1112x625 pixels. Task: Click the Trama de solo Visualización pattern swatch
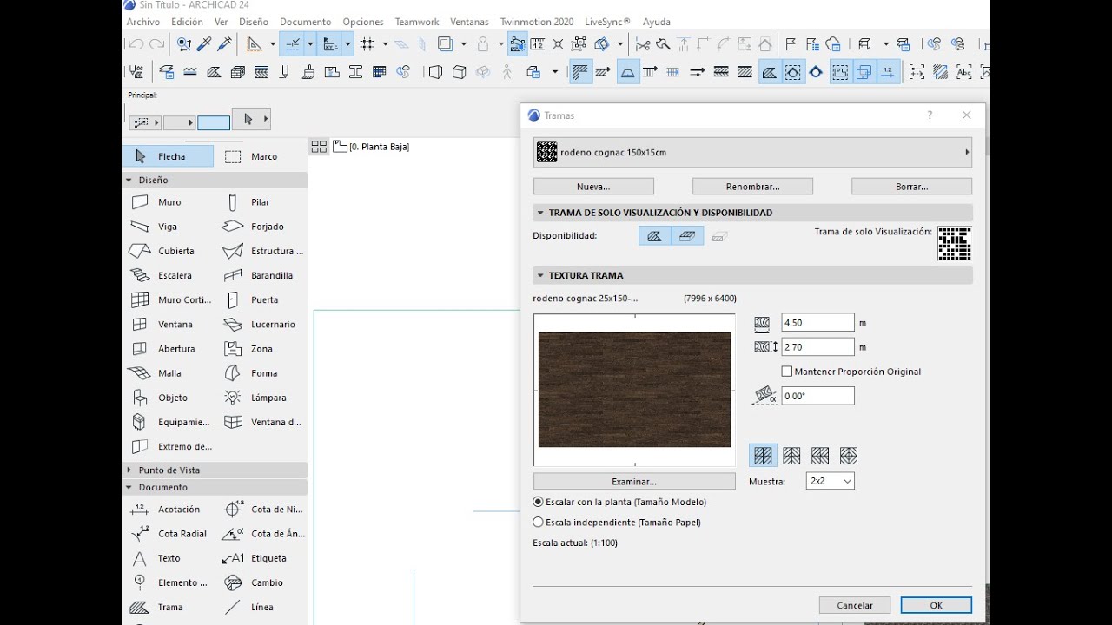[954, 244]
